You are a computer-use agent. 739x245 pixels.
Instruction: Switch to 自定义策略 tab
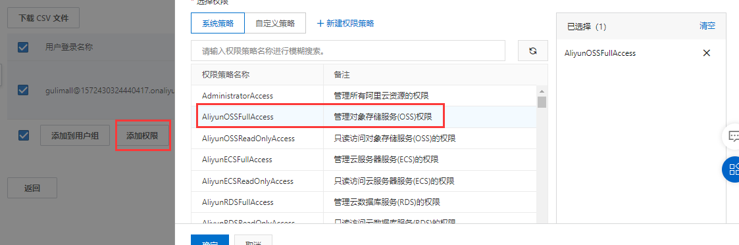tap(275, 23)
